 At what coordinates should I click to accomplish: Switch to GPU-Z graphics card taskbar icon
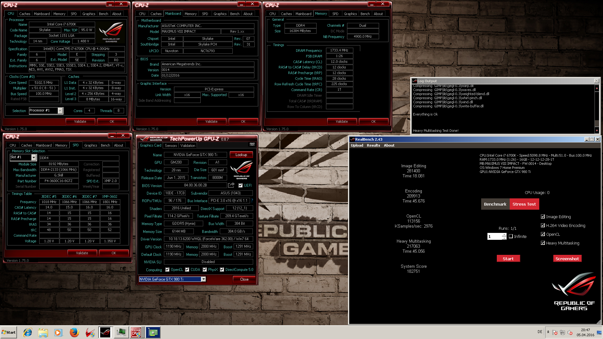click(153, 332)
